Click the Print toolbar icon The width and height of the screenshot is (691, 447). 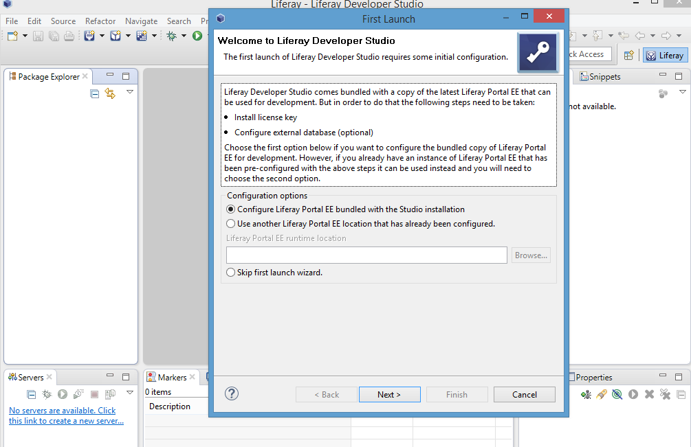69,36
